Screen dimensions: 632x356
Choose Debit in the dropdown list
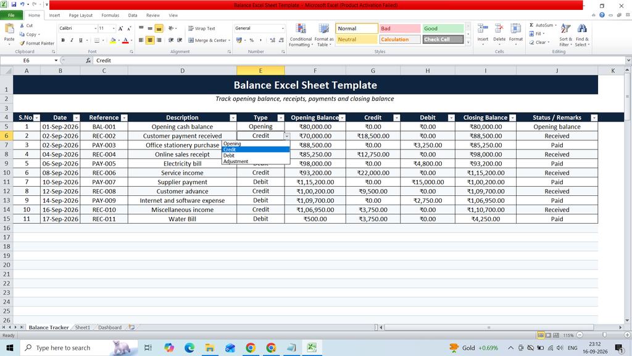click(x=256, y=155)
